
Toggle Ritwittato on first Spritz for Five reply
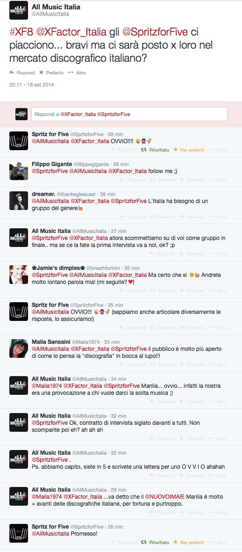pos(155,150)
